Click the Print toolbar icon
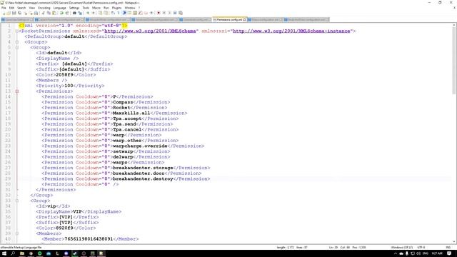Viewport: 457px width, 257px height. [36, 13]
